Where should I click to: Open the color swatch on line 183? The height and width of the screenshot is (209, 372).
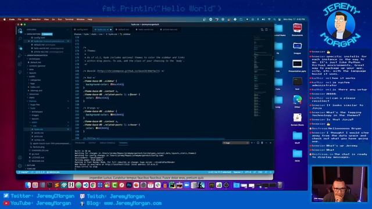coord(112,84)
